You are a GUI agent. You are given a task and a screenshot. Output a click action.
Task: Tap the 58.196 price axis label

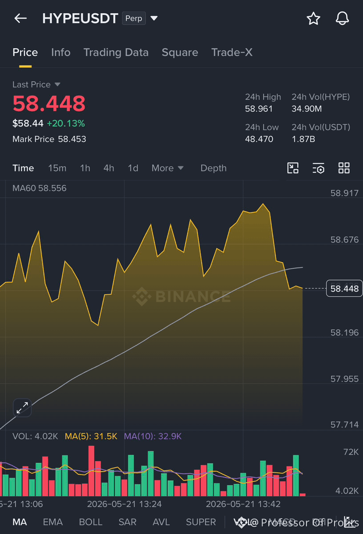pos(344,333)
